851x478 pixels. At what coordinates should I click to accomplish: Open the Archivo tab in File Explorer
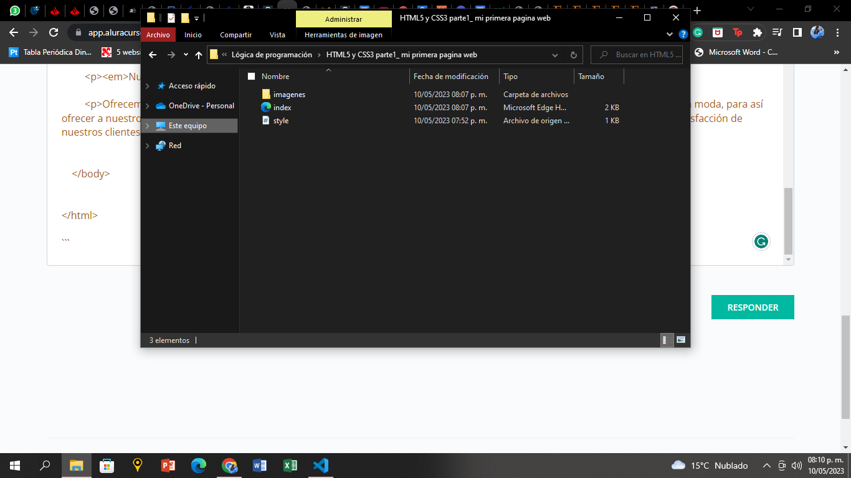click(158, 35)
